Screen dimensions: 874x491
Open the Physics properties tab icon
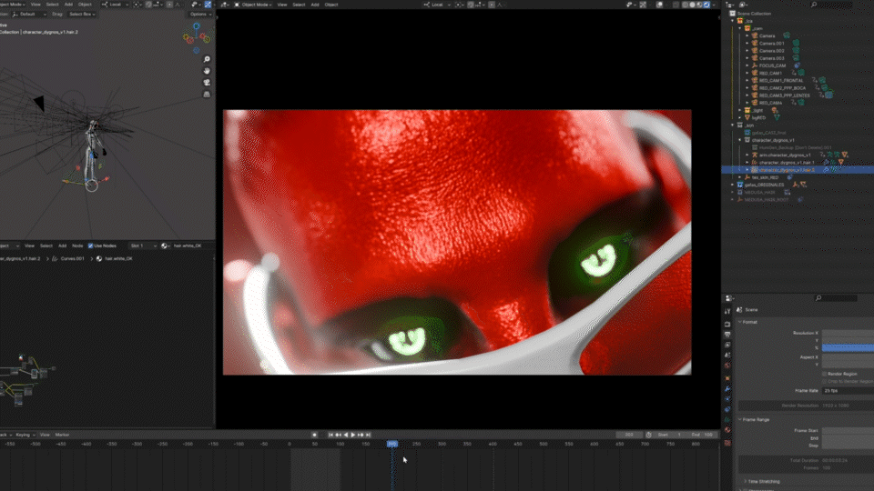click(x=727, y=410)
